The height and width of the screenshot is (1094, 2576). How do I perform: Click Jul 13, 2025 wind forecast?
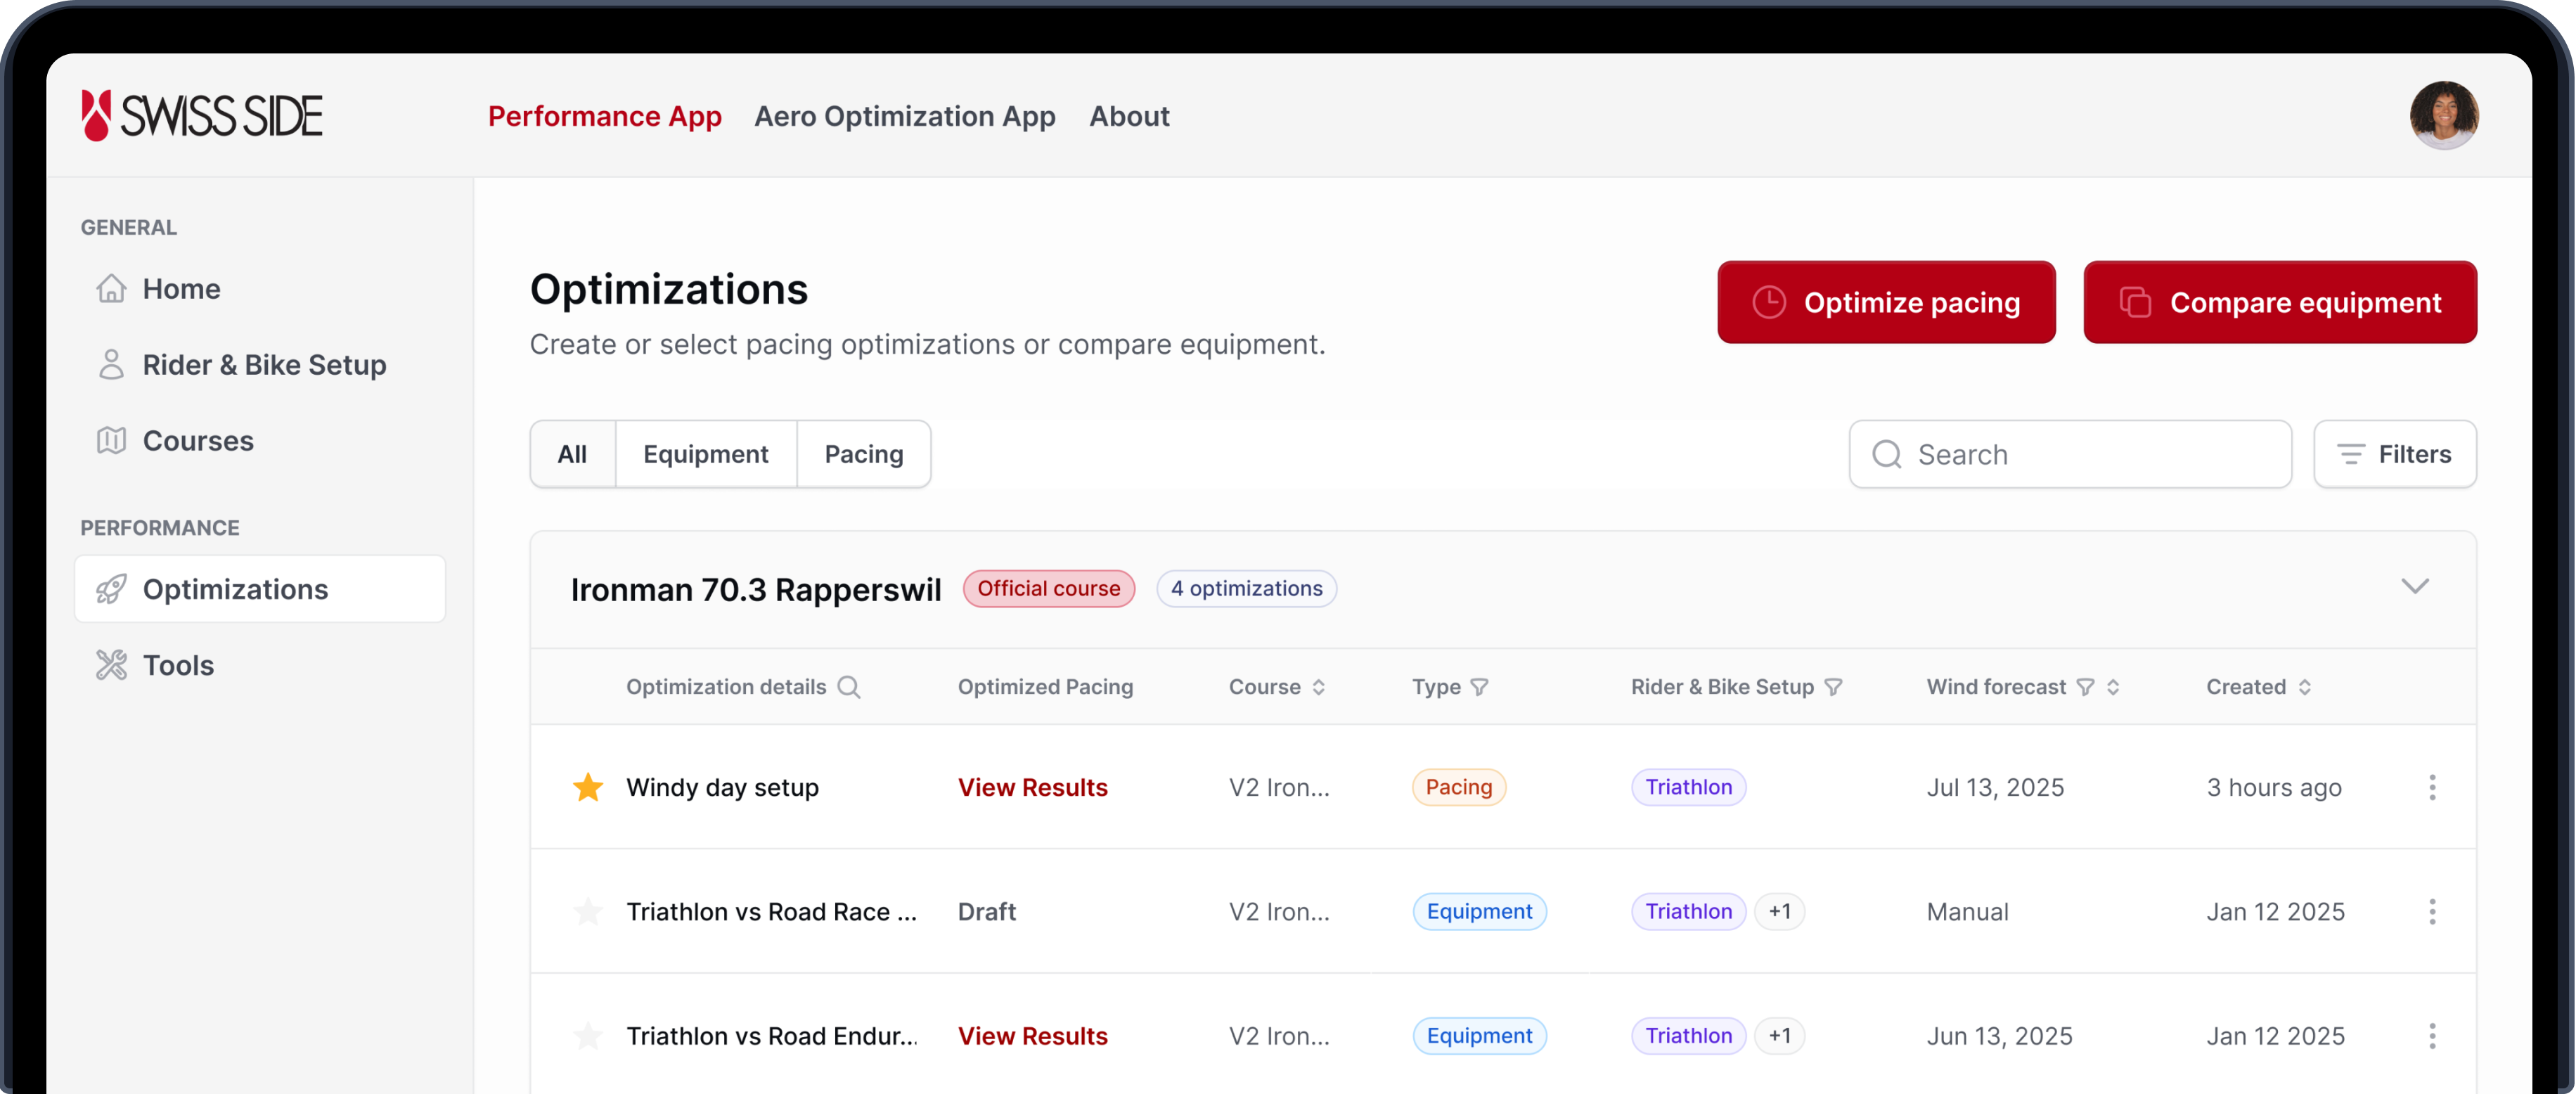[x=1995, y=787]
